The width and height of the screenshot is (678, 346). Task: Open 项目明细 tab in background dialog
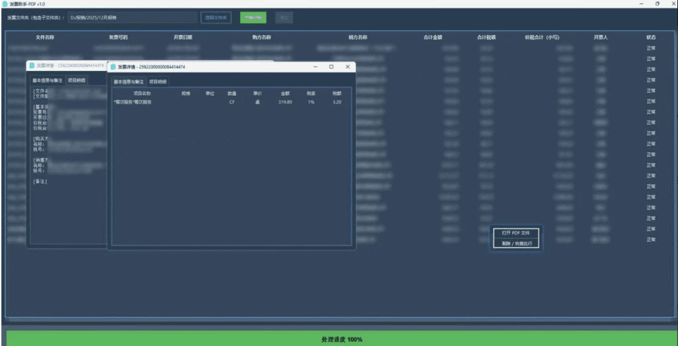tap(76, 80)
